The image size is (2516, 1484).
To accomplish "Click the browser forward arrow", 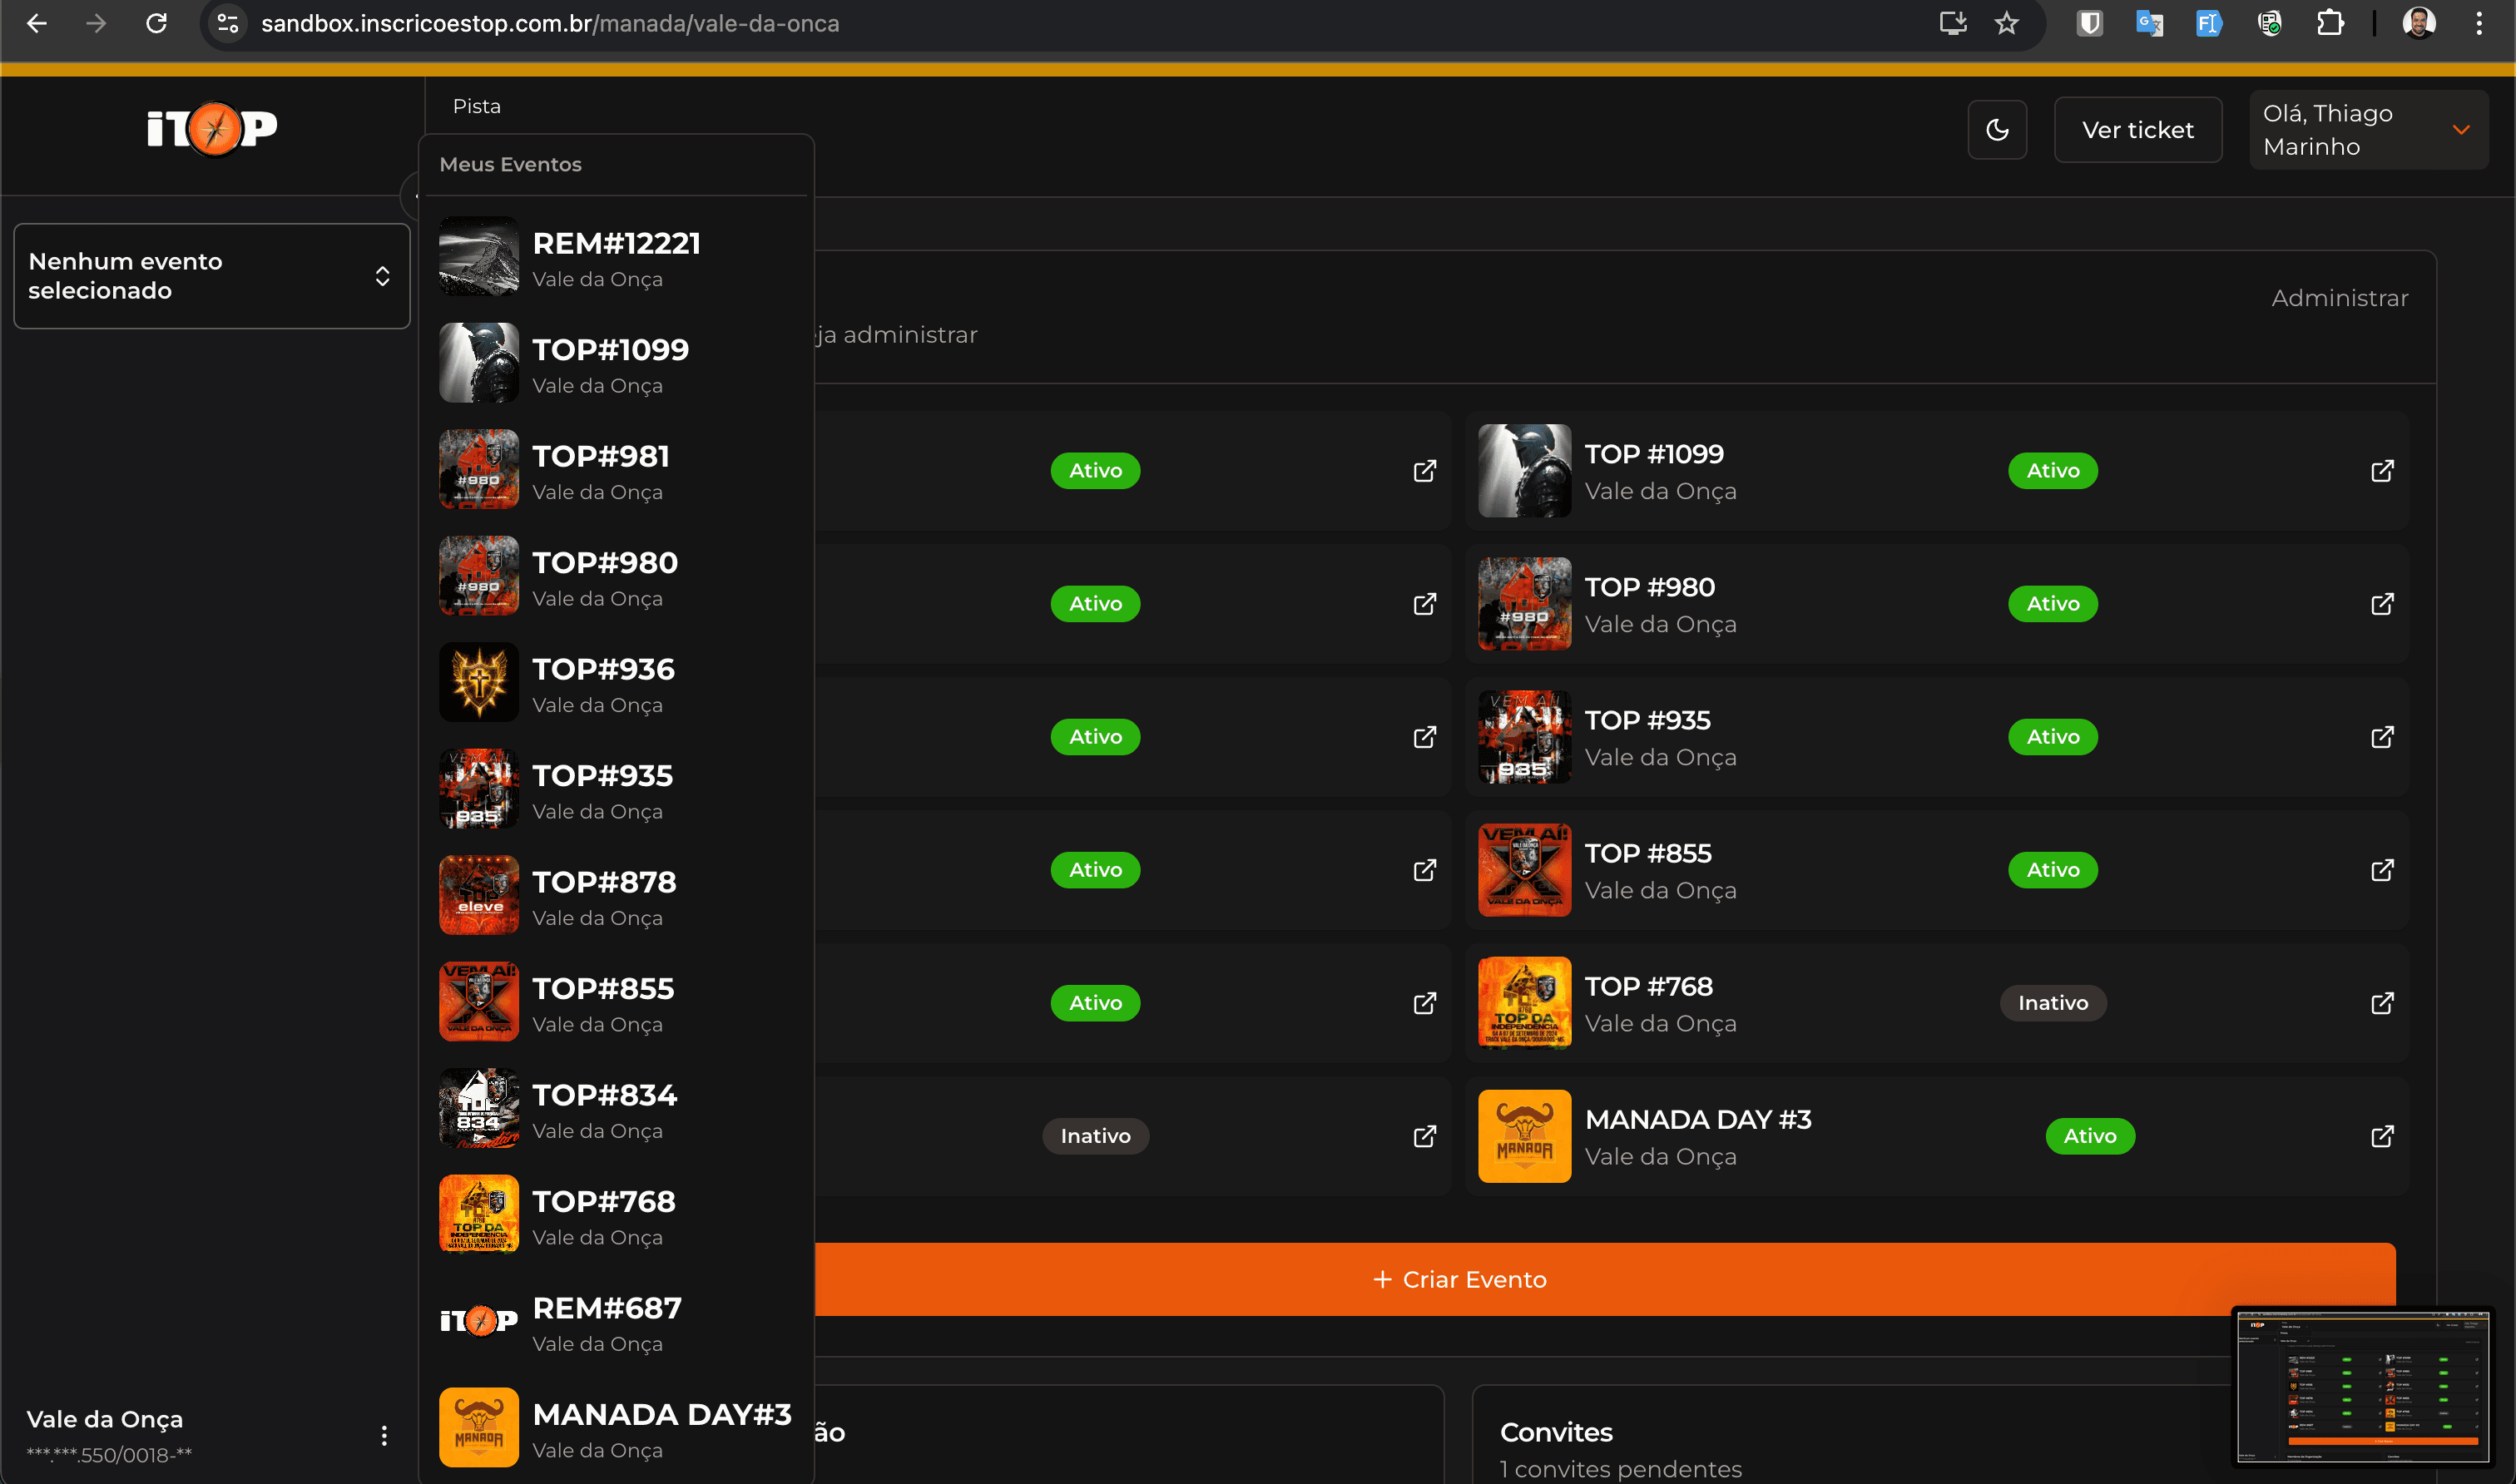I will click(x=96, y=23).
